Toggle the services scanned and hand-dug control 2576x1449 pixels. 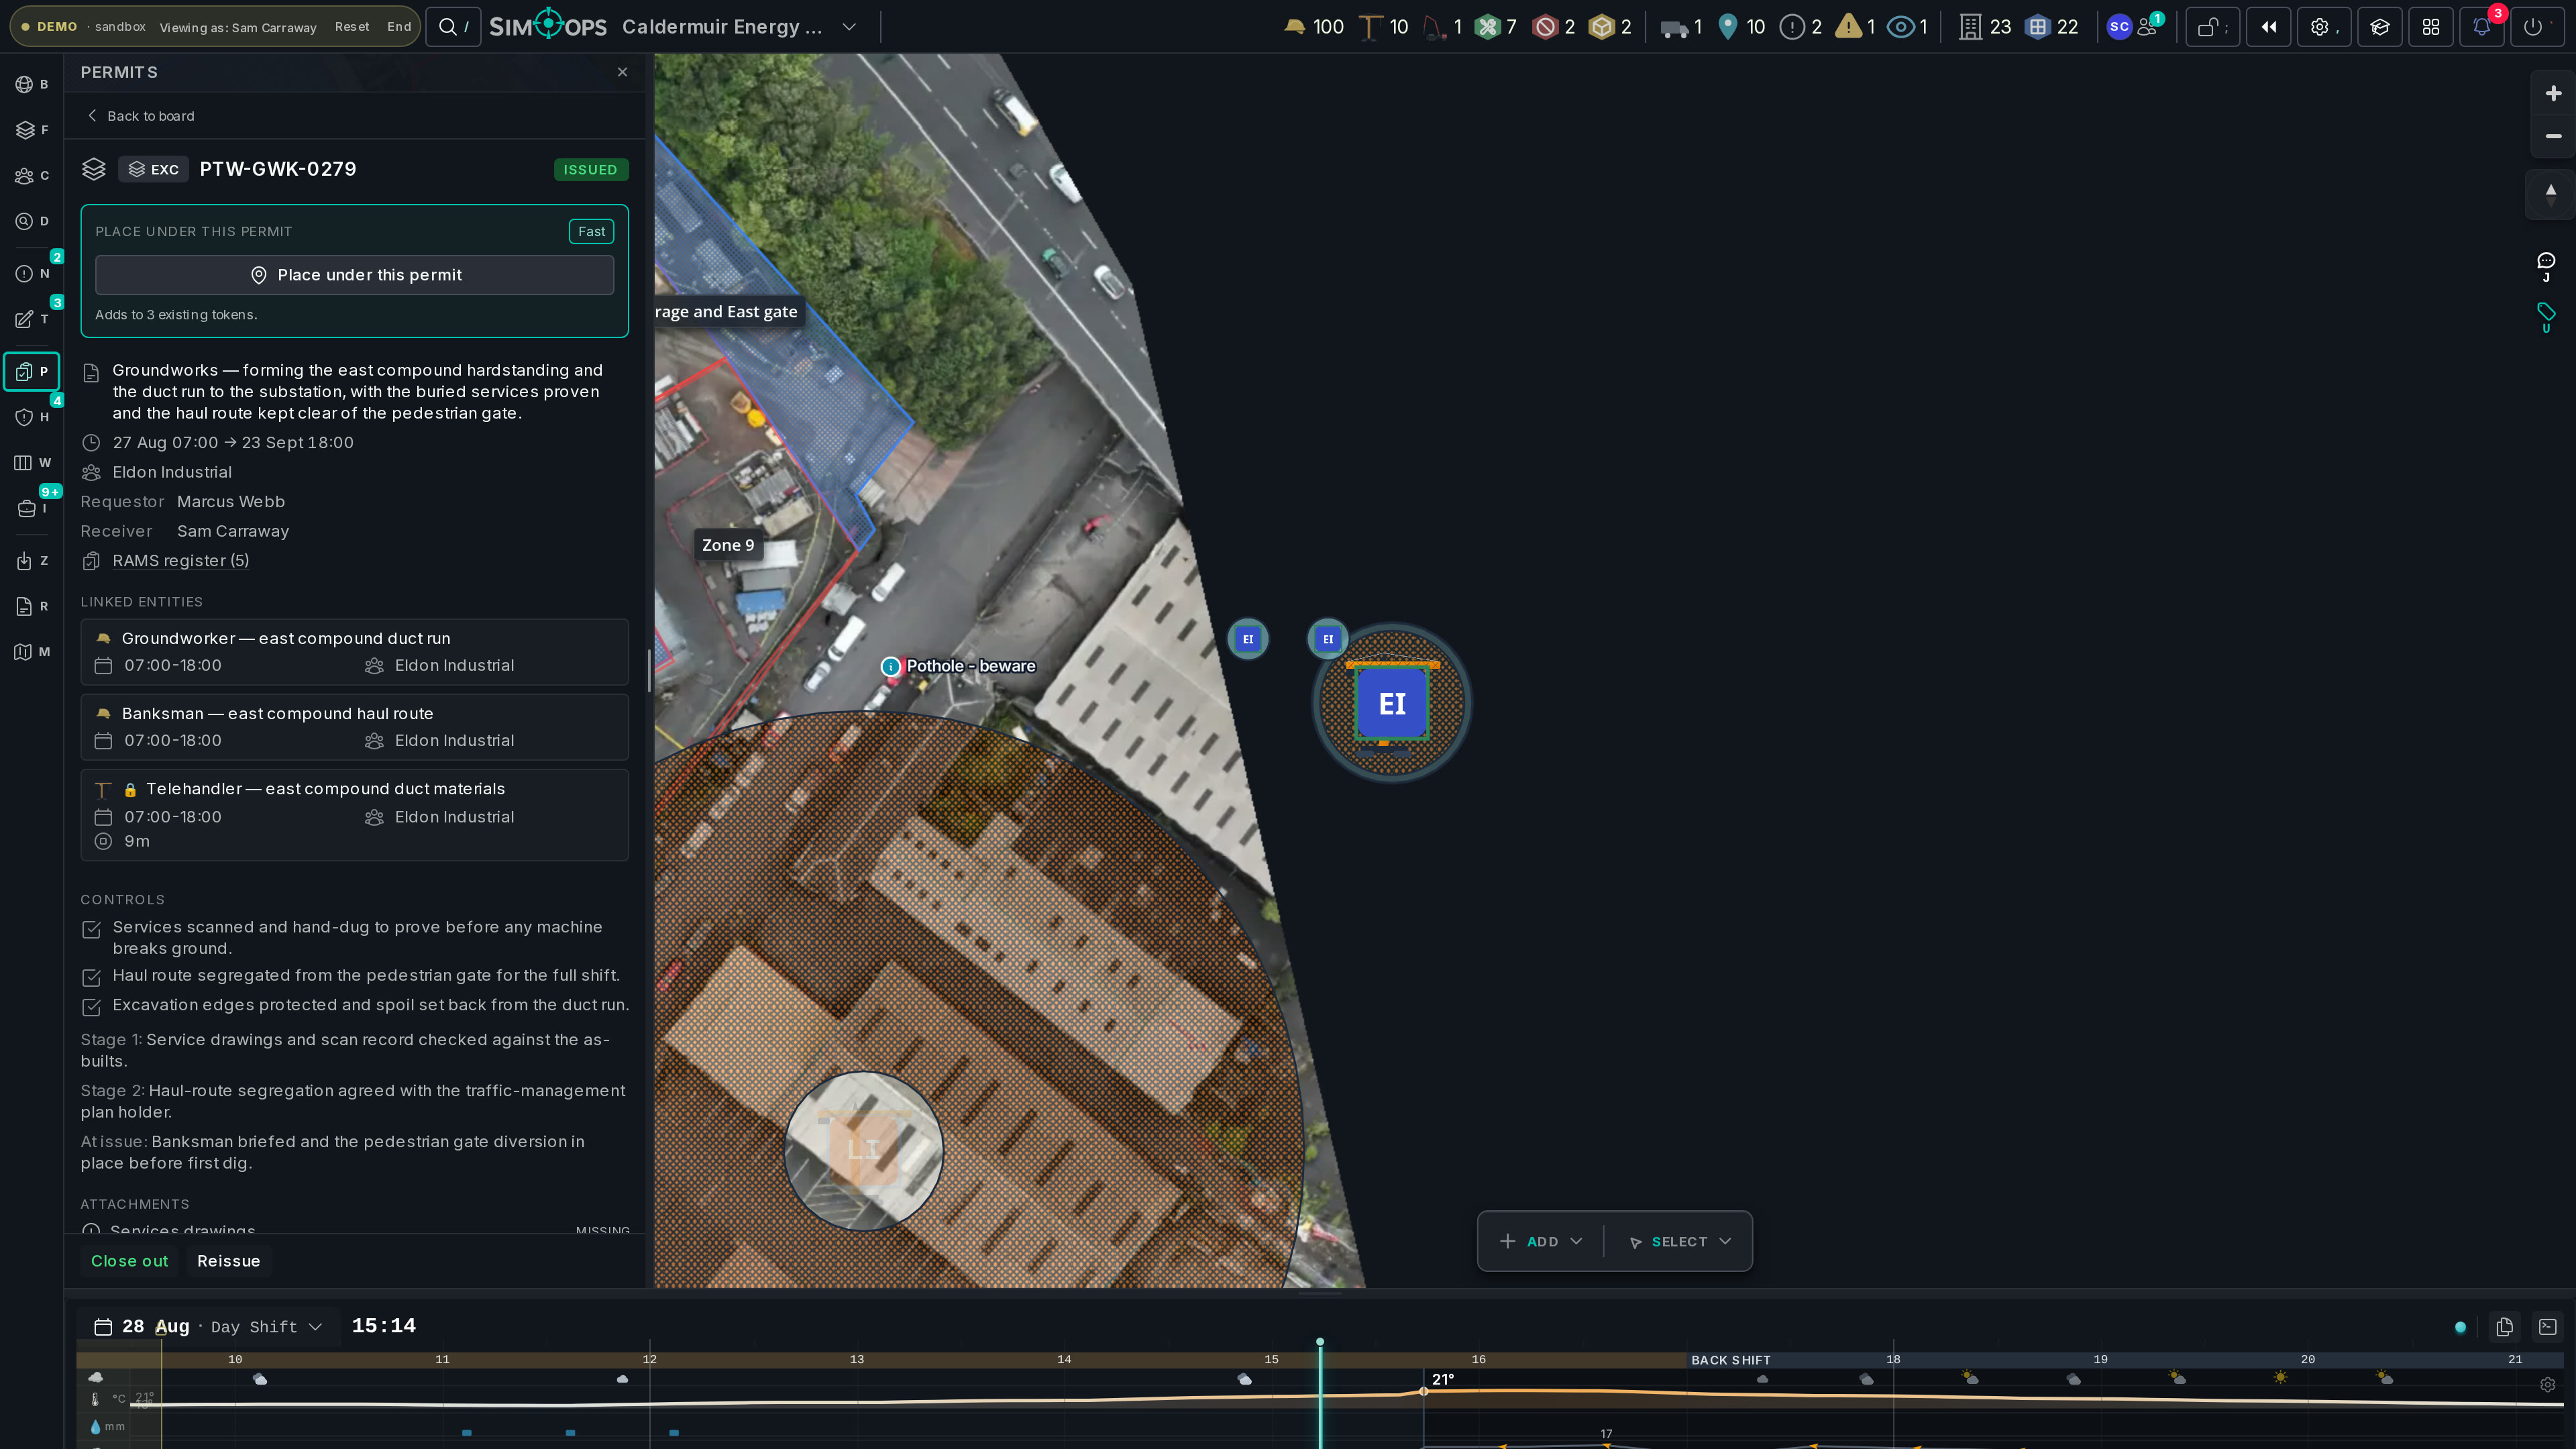click(91, 929)
